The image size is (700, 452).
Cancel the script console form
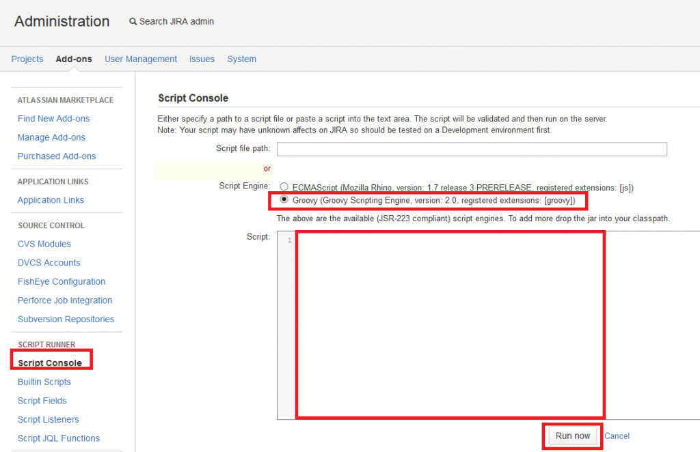point(616,436)
